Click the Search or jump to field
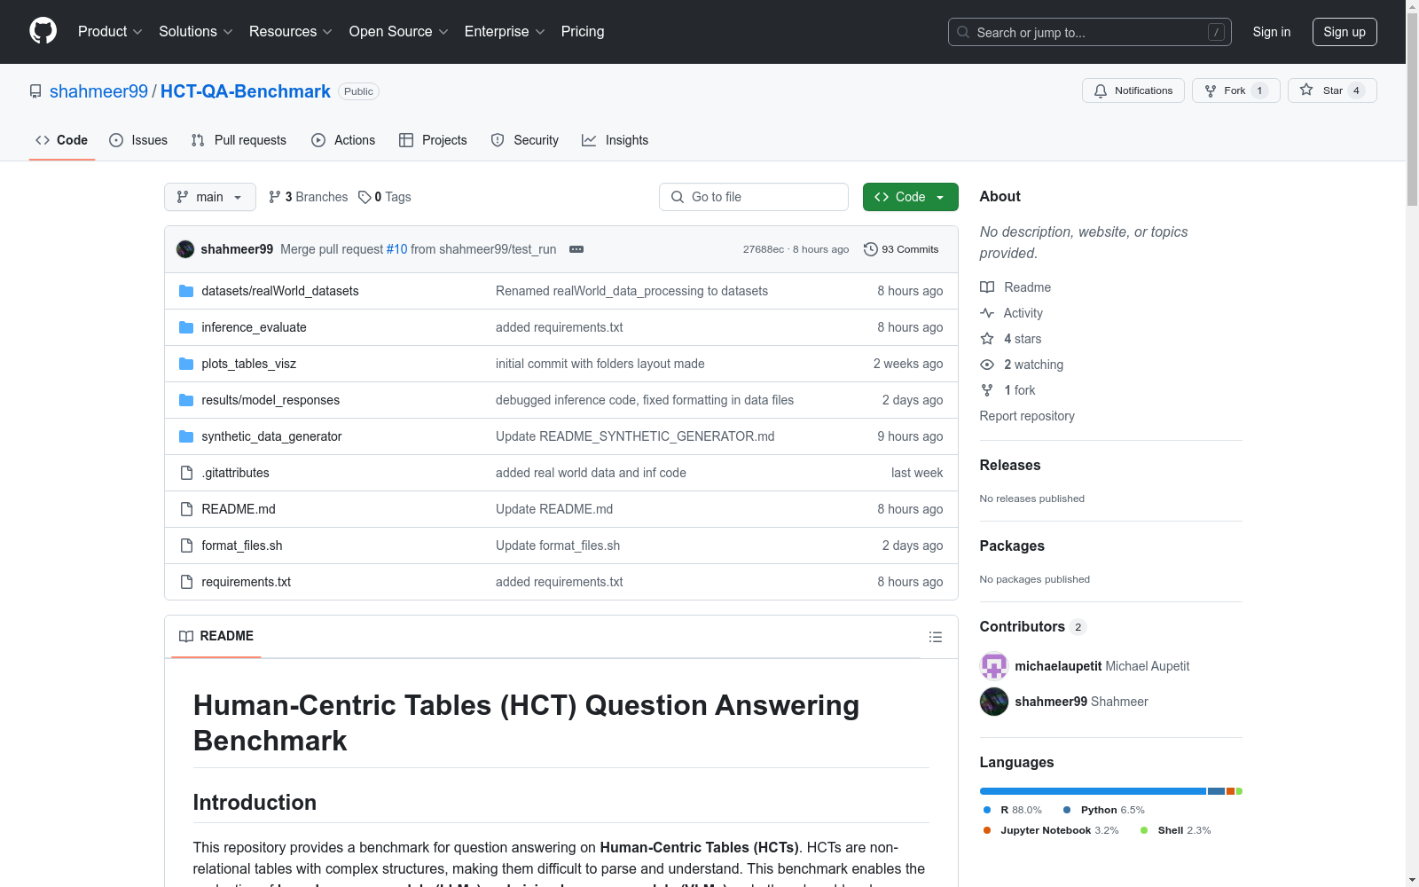The width and height of the screenshot is (1419, 887). tap(1090, 32)
